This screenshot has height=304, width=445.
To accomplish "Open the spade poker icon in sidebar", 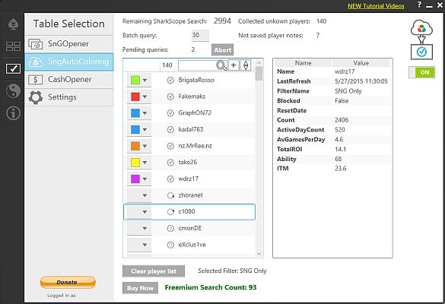I will click(13, 24).
